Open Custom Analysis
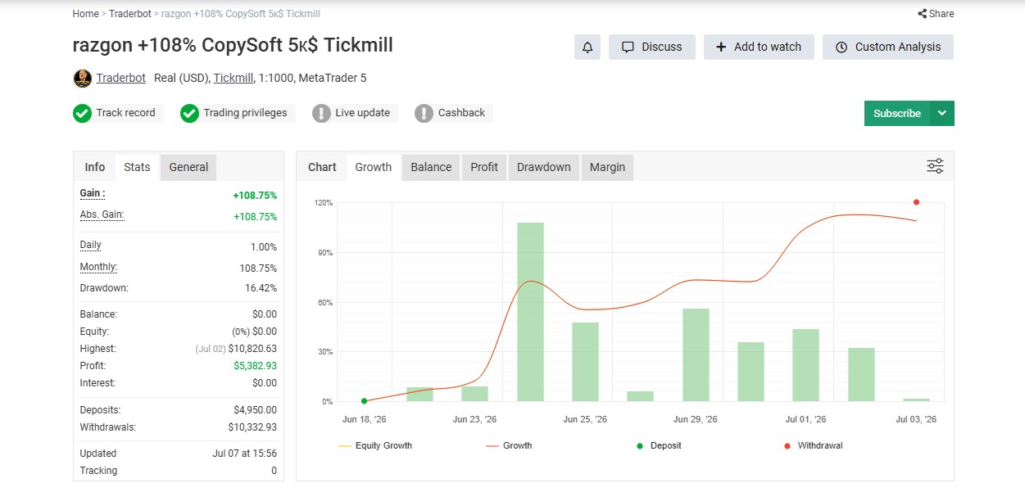The image size is (1025, 492). [x=888, y=47]
